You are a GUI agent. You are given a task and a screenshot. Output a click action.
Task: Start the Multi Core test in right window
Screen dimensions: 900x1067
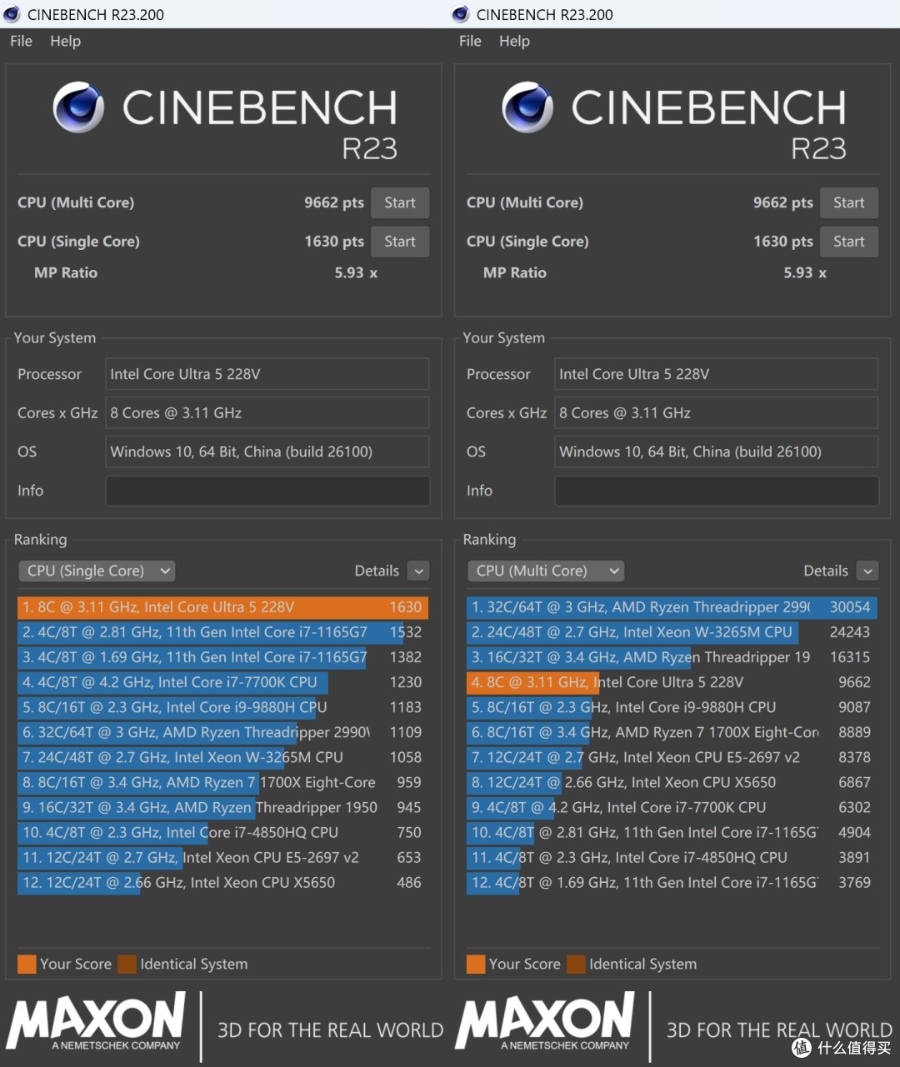(849, 202)
